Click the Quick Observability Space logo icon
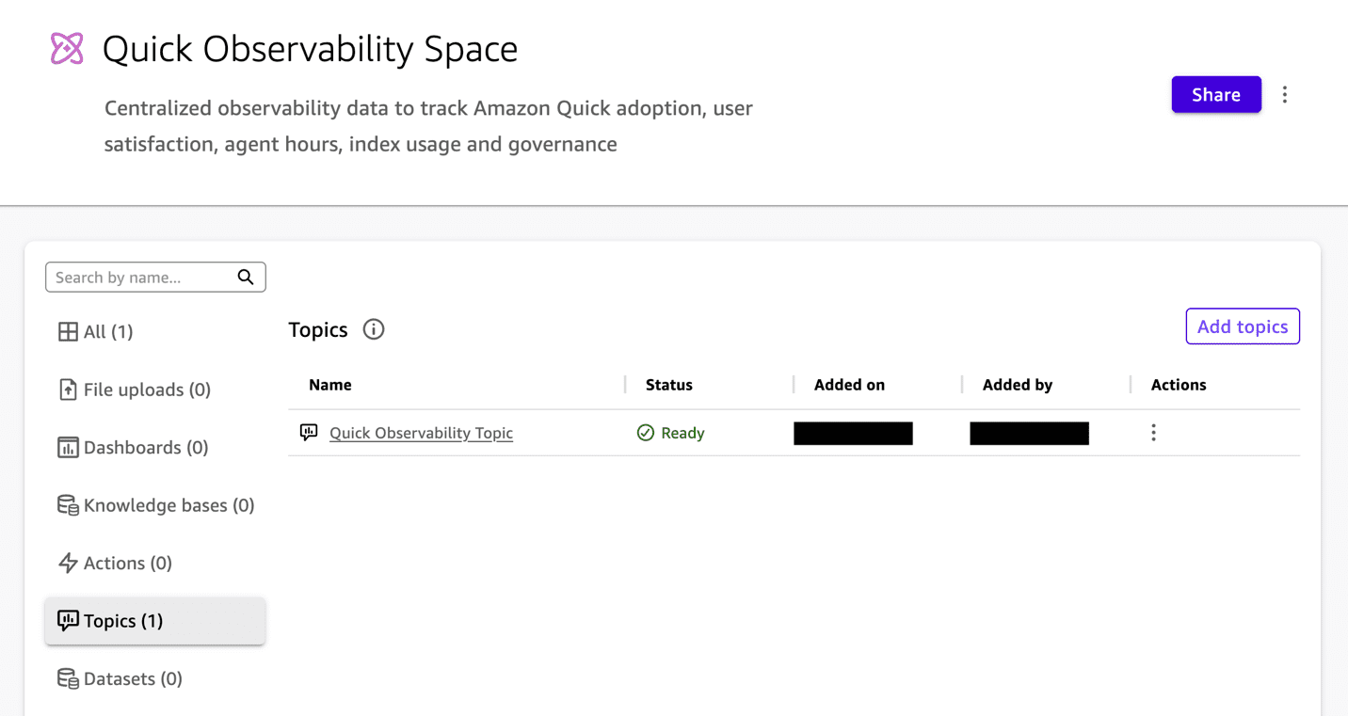This screenshot has width=1348, height=716. click(x=67, y=49)
